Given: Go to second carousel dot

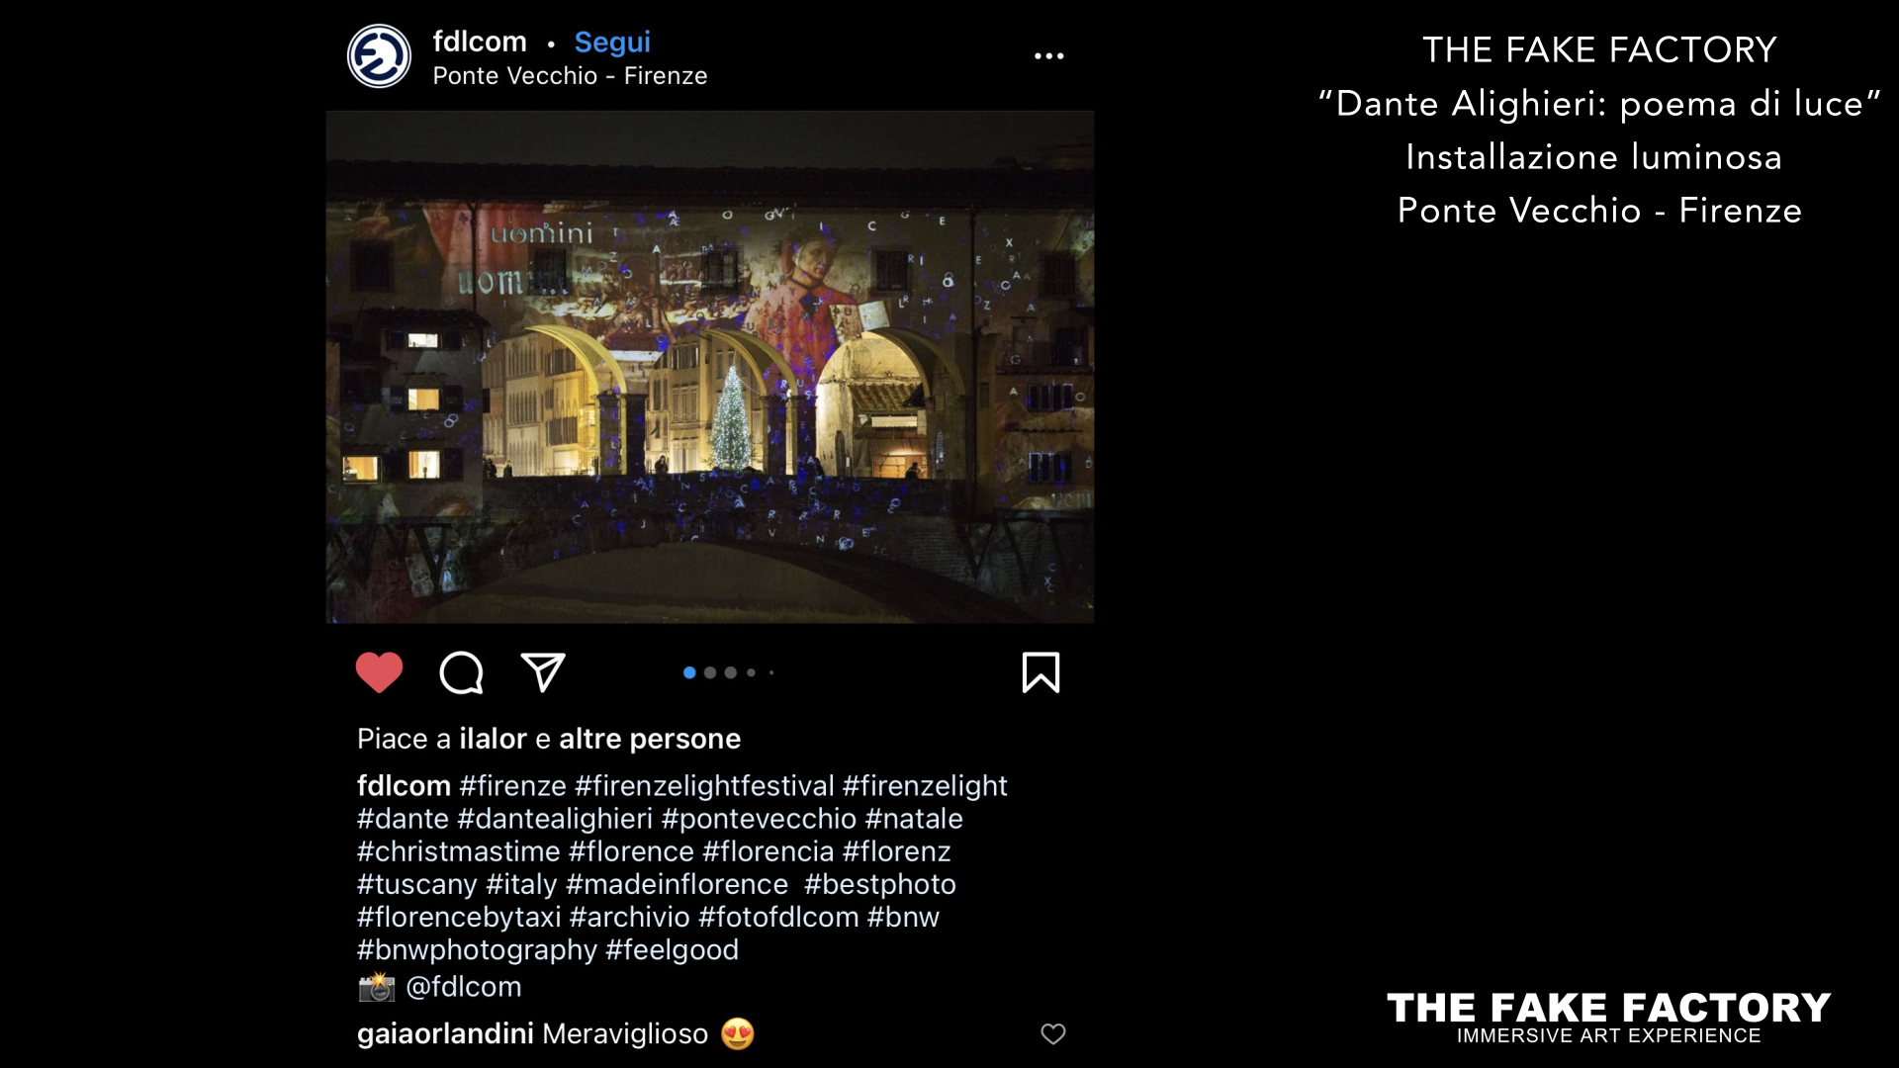Looking at the screenshot, I should pyautogui.click(x=710, y=672).
